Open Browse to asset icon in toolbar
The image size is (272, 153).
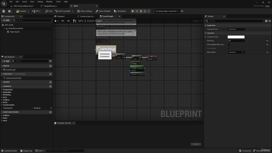[10, 11]
